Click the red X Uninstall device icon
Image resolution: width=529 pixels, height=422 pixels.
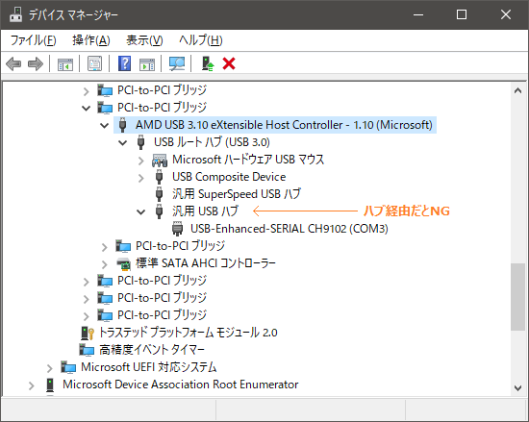[x=229, y=63]
